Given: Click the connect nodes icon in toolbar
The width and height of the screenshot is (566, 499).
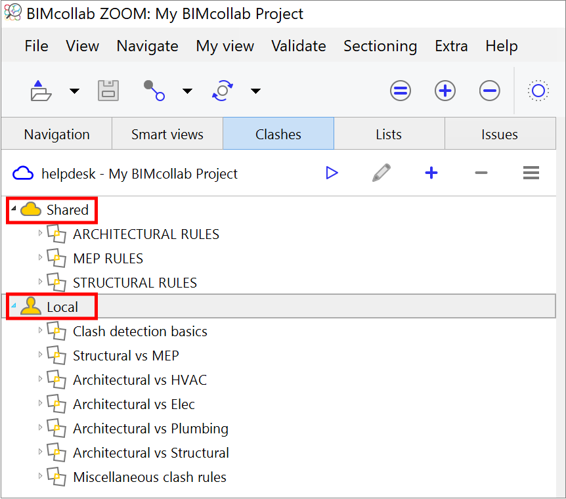Looking at the screenshot, I should tap(154, 91).
